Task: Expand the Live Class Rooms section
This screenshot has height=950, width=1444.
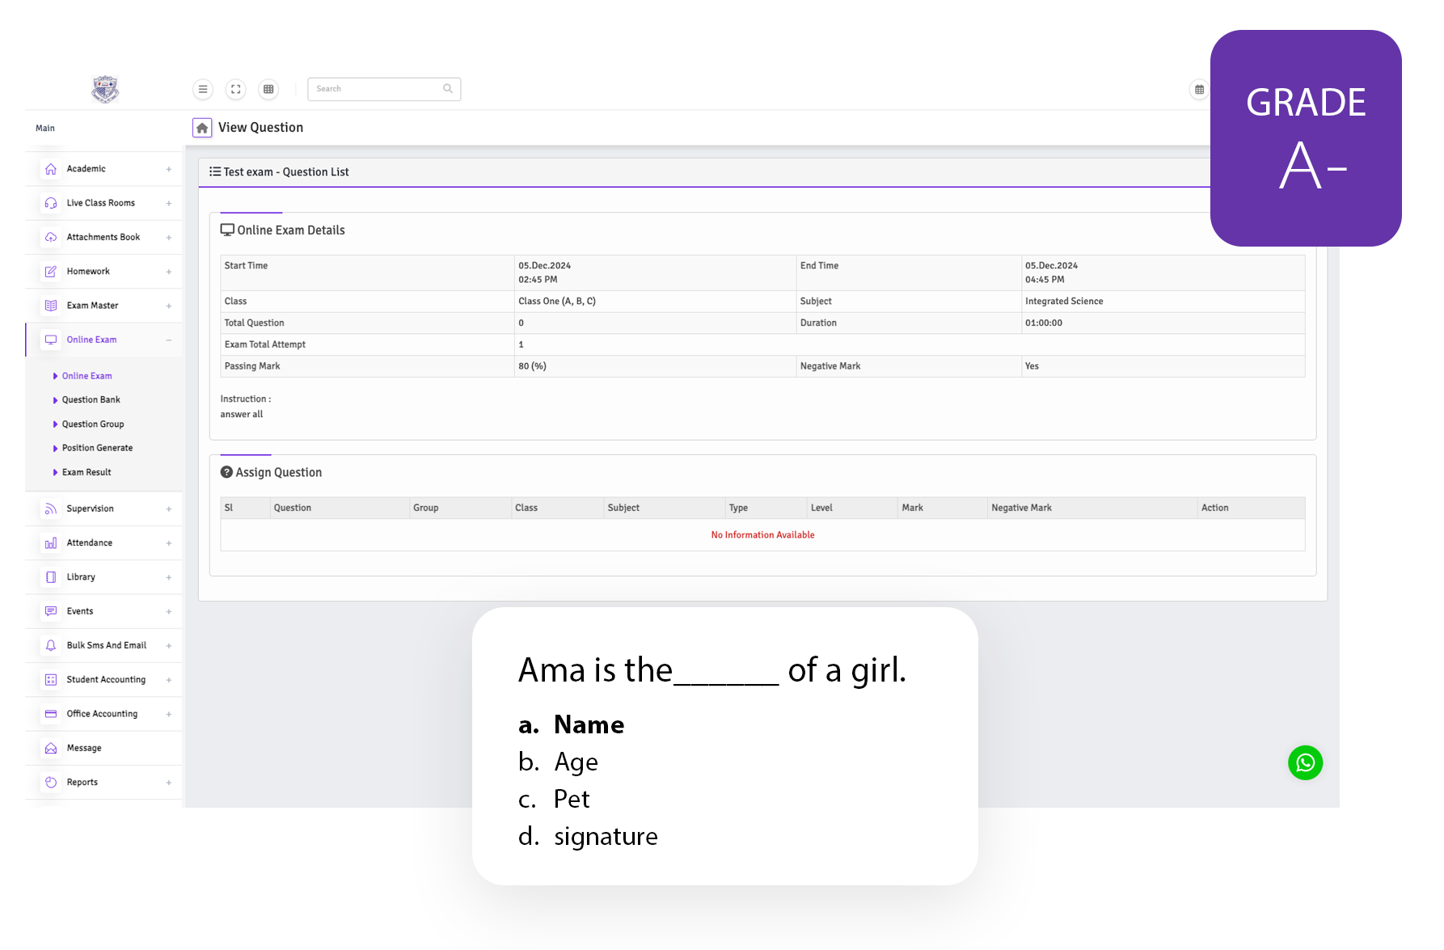Action: [103, 203]
